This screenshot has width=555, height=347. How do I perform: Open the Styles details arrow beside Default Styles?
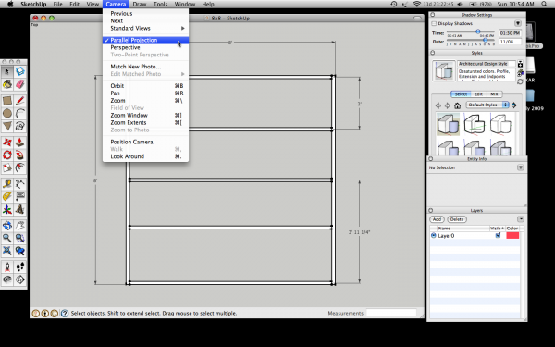(514, 105)
